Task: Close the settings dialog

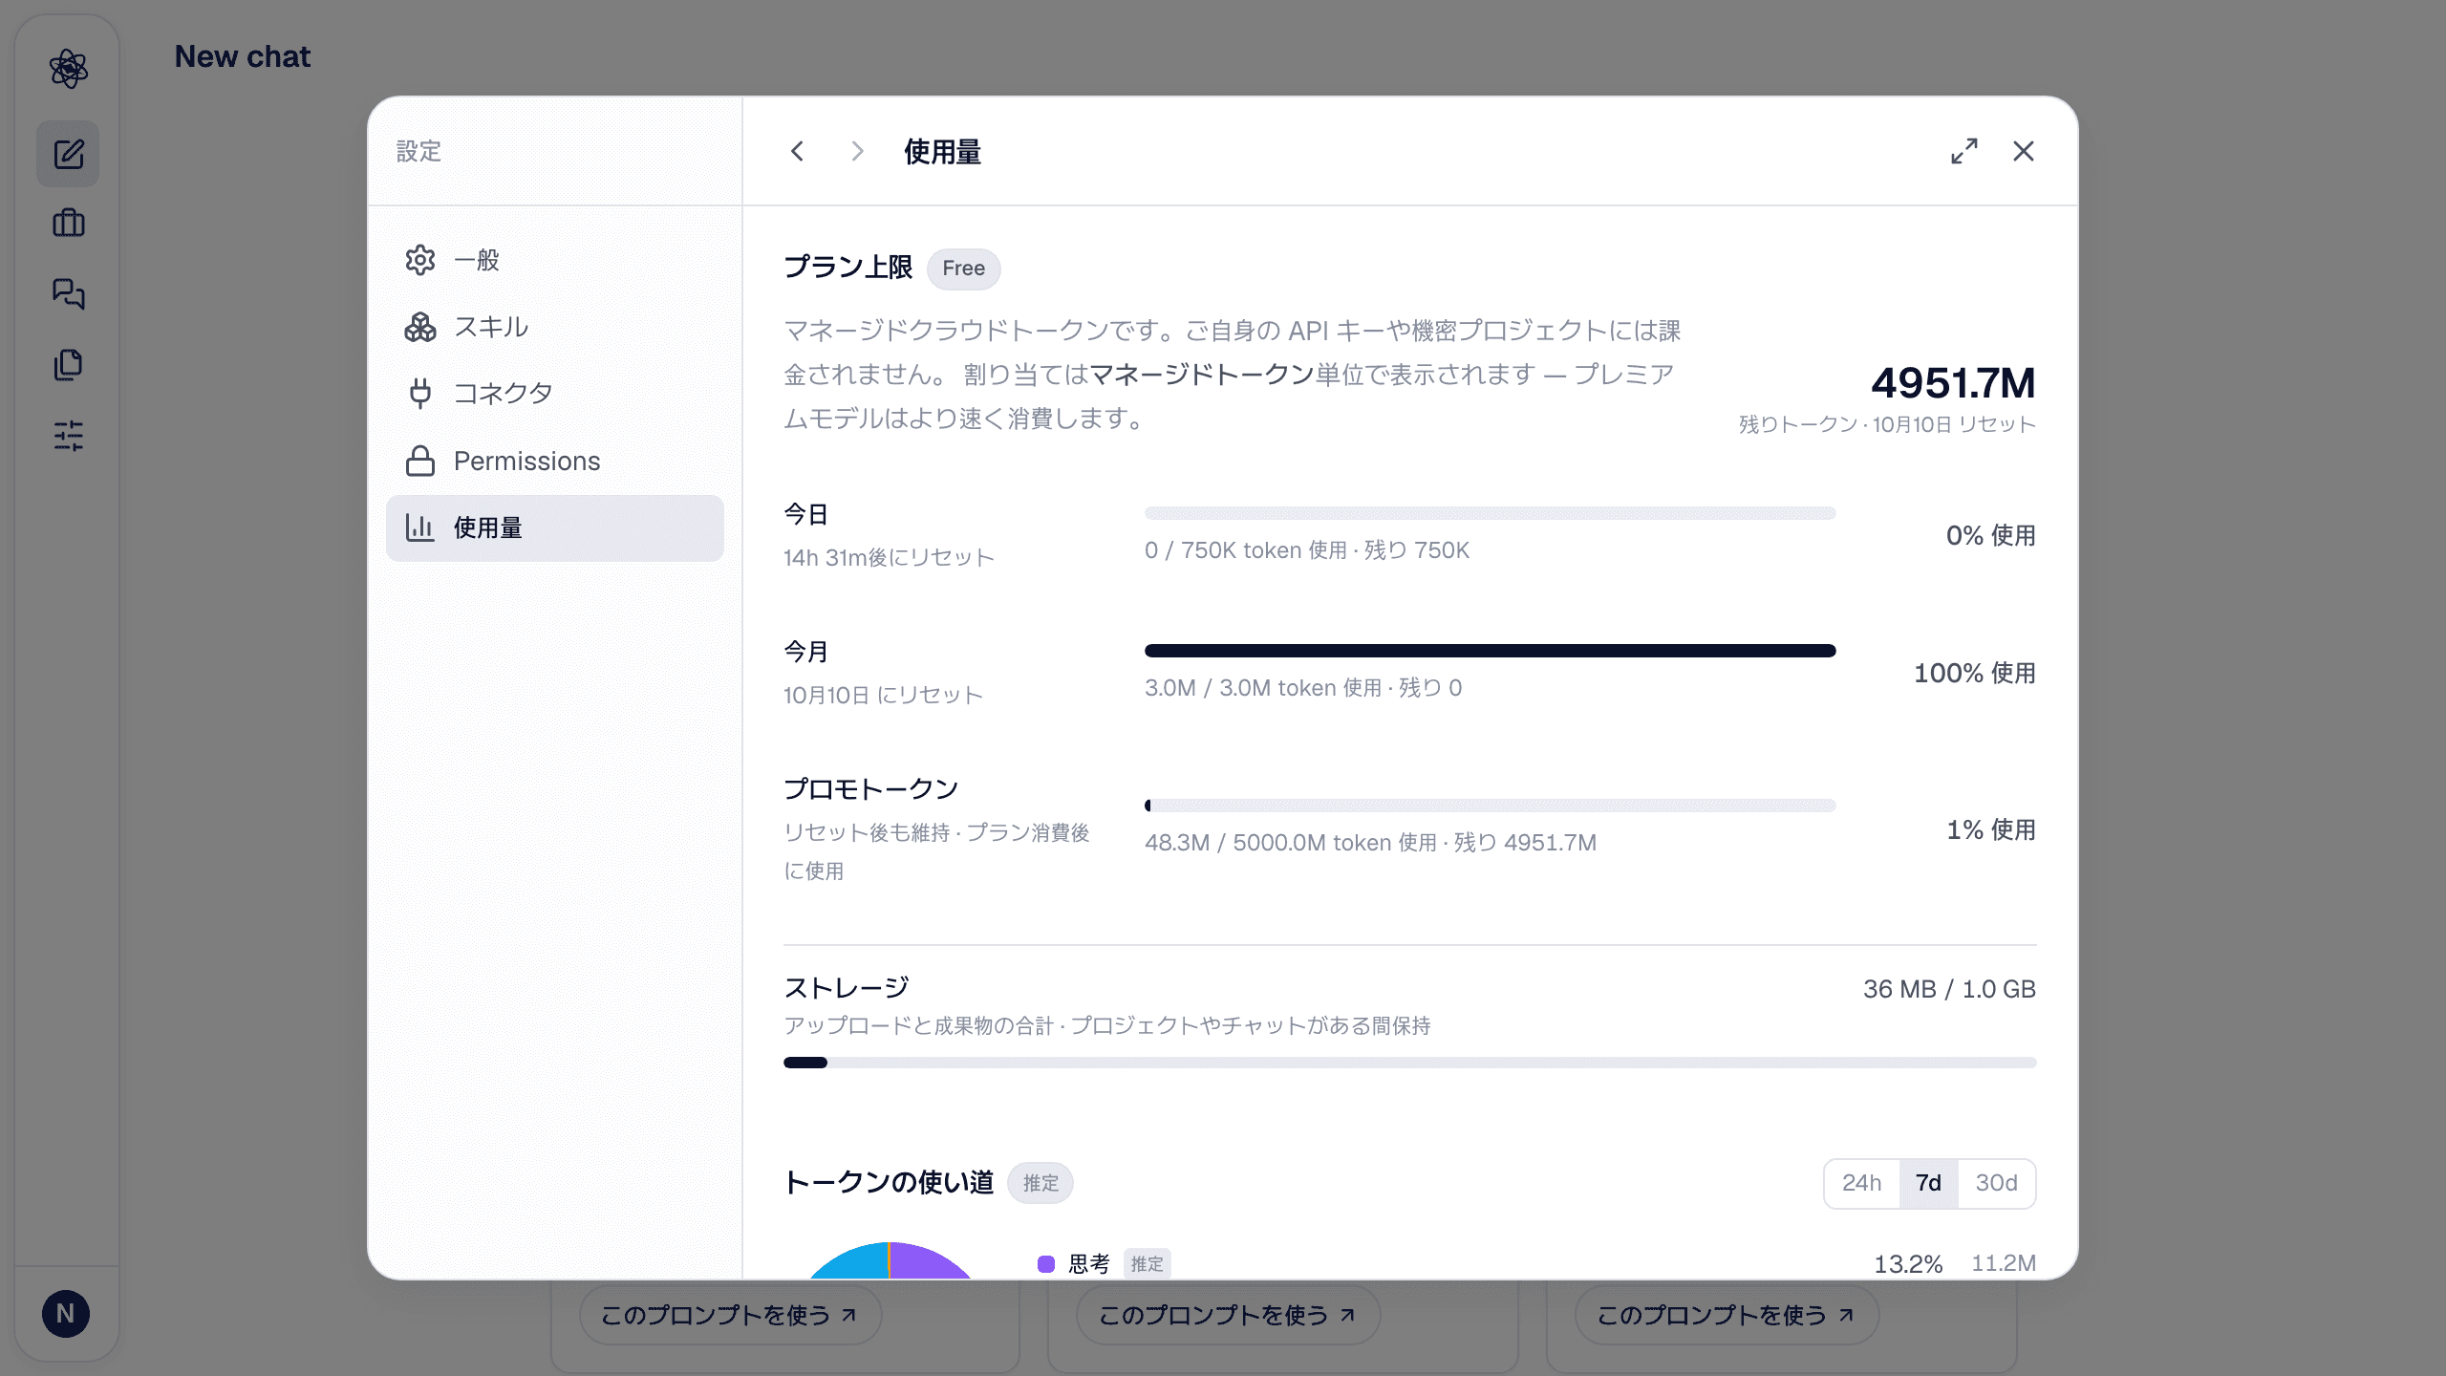Action: [2024, 151]
